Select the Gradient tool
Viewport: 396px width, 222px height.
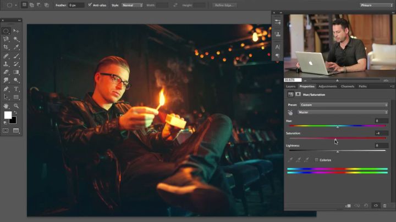coord(16,72)
